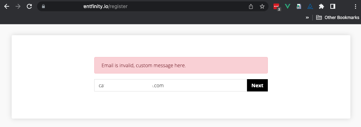
Task: Open the blue triangle extension icon
Action: (x=310, y=6)
